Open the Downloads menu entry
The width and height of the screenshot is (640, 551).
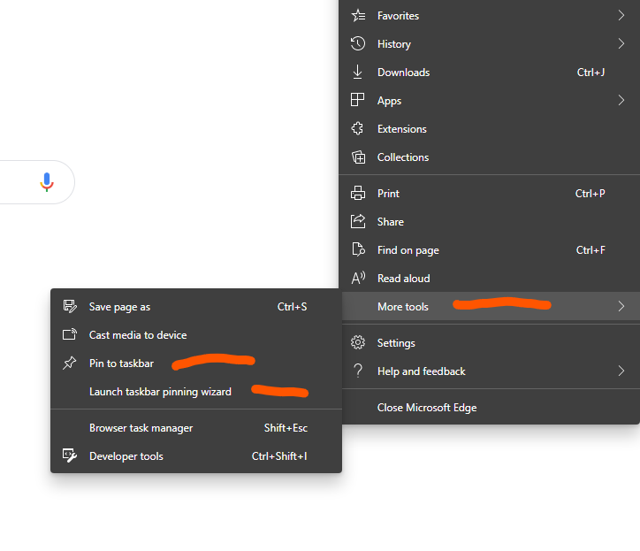point(489,72)
